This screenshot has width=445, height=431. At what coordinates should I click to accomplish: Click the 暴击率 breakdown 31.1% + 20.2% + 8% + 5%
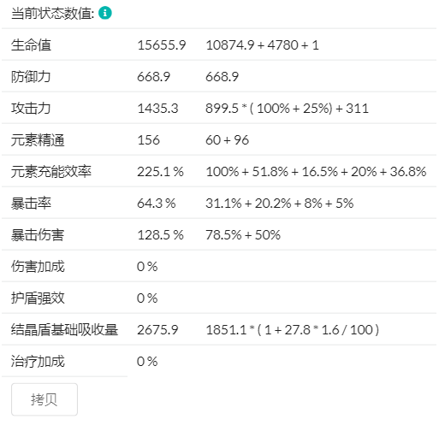(280, 204)
